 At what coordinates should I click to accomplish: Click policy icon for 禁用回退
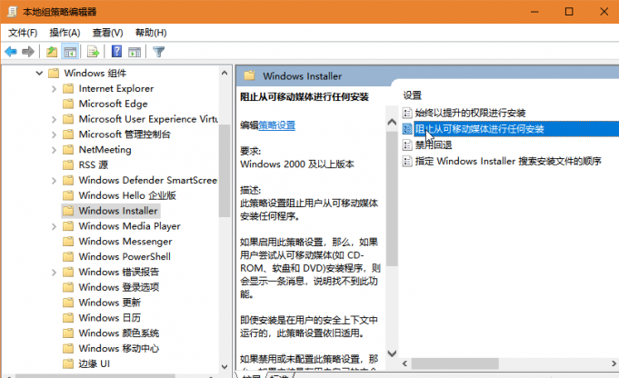click(407, 144)
